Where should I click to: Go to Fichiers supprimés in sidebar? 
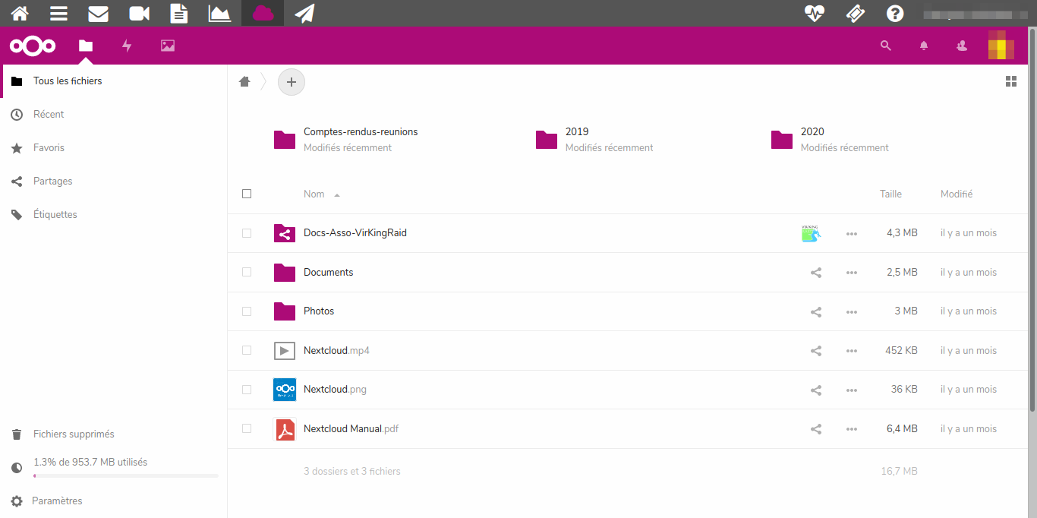(74, 434)
